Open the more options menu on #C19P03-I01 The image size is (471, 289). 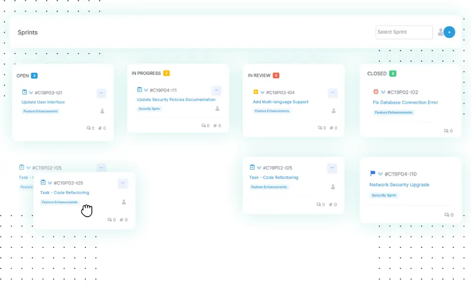(x=101, y=93)
